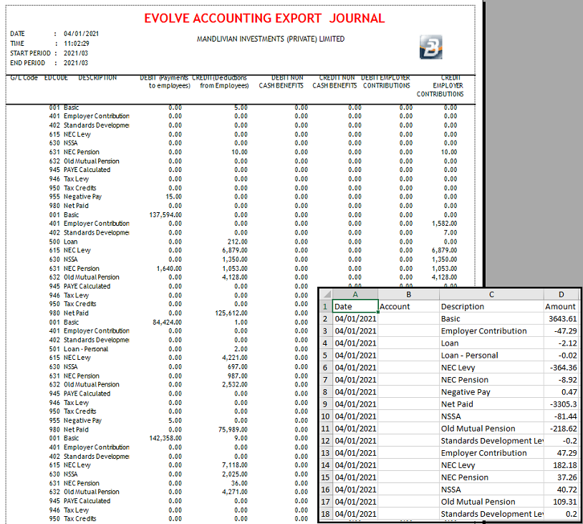
Task: Click the Excel select-all corner triangle
Action: coord(327,295)
